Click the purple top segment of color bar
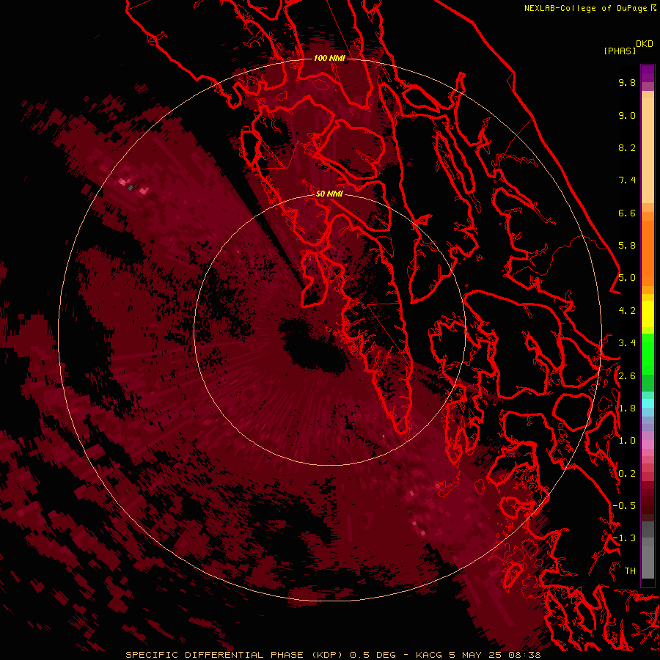 click(648, 73)
